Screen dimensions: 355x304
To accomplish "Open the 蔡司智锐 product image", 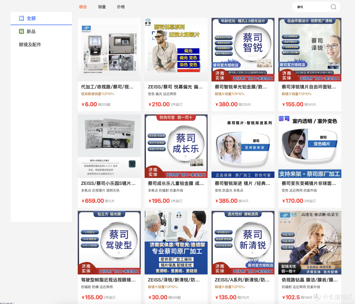I will pyautogui.click(x=243, y=50).
